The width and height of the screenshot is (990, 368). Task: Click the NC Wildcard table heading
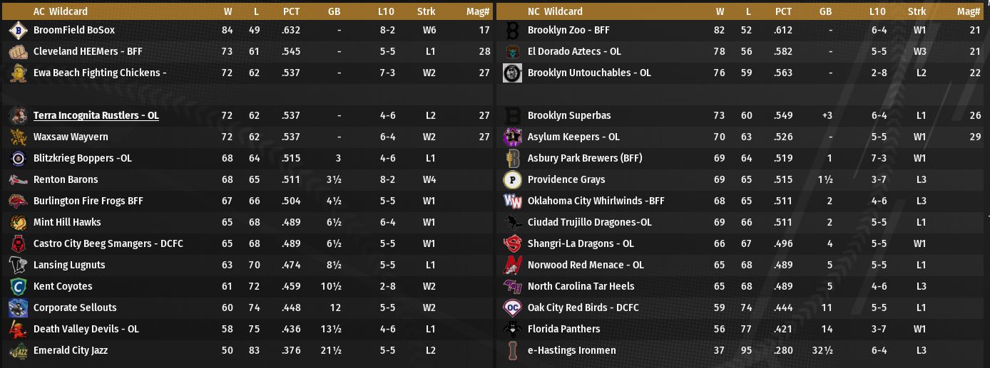tap(555, 11)
